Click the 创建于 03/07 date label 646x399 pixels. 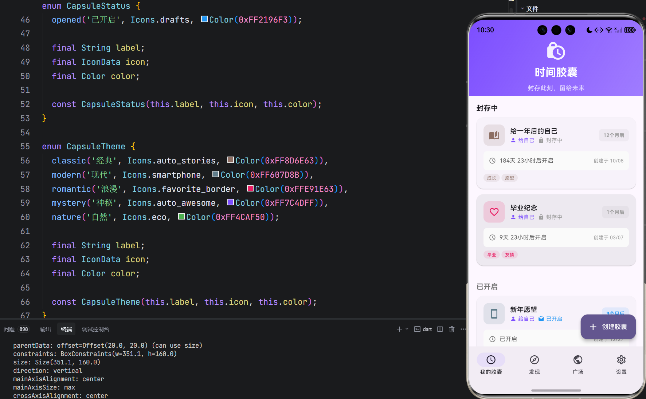[608, 237]
